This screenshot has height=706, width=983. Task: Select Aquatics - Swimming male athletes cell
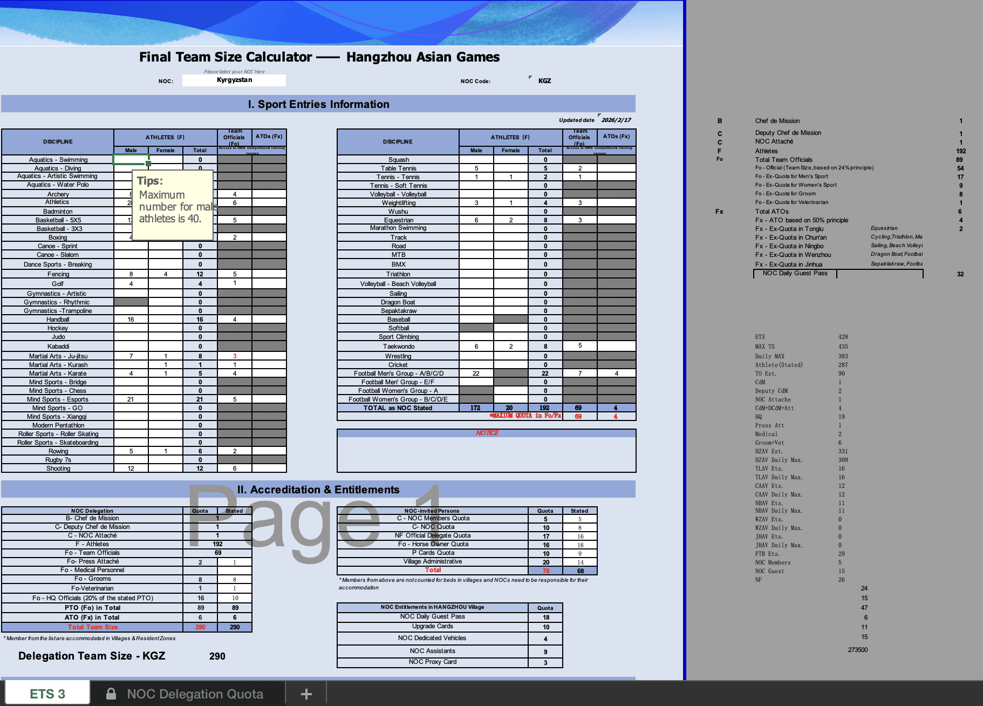tap(131, 160)
